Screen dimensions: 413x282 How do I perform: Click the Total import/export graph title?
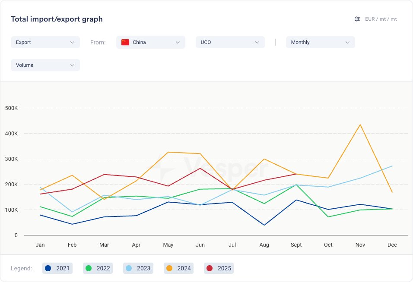pyautogui.click(x=57, y=19)
